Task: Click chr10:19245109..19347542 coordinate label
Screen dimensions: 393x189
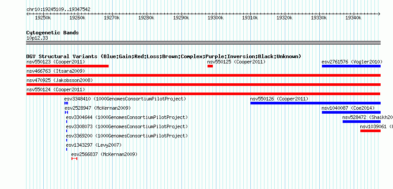Action: pos(58,9)
